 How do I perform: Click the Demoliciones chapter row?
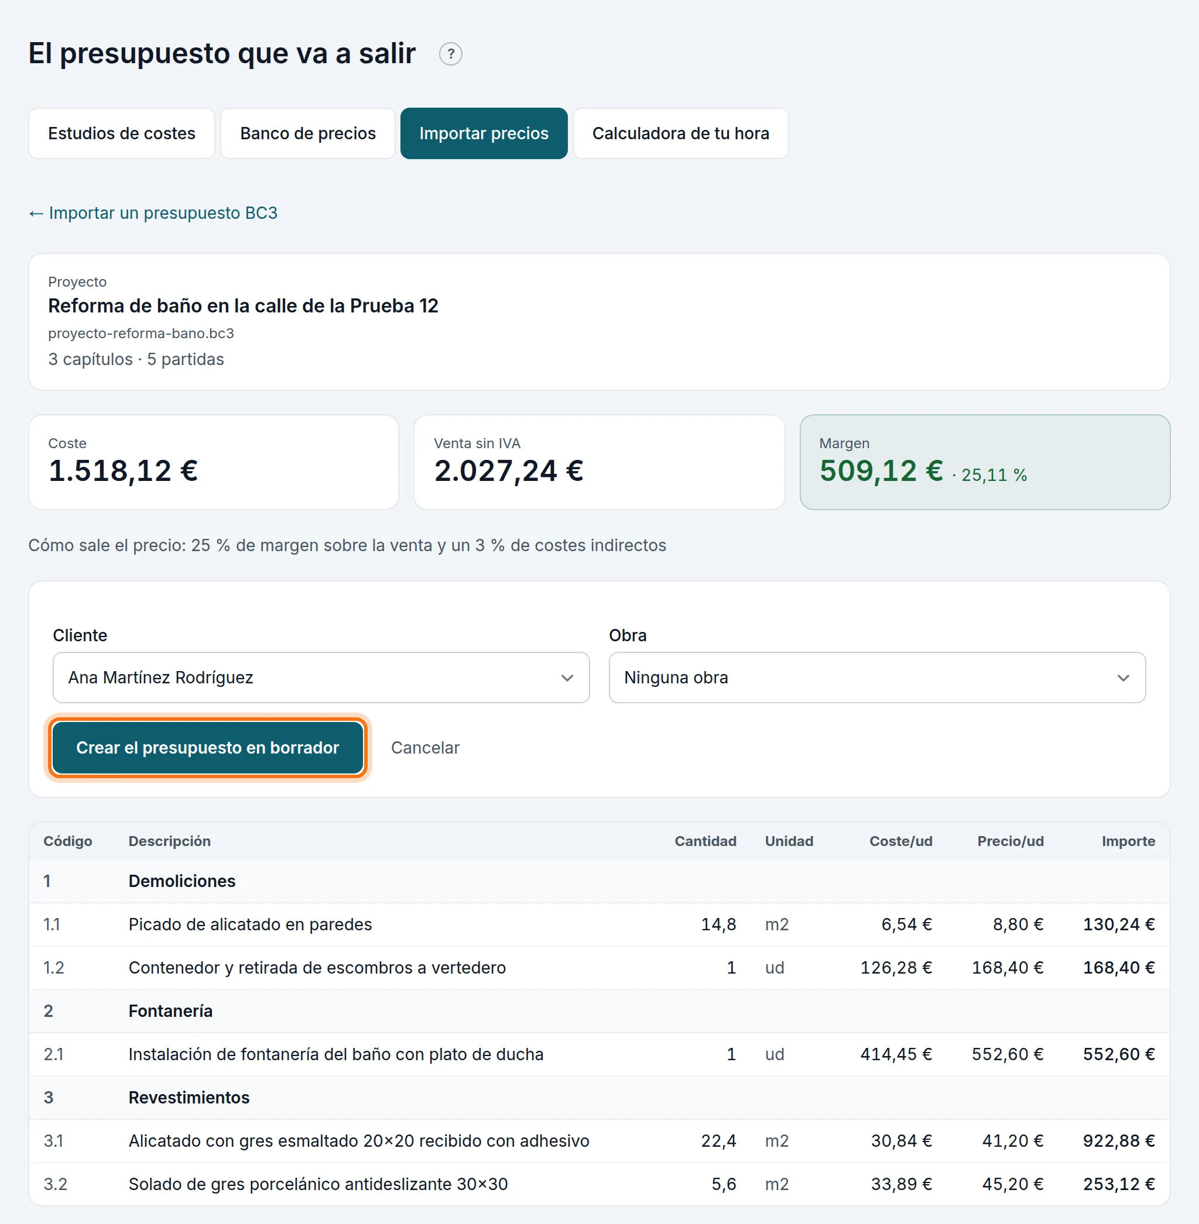point(599,881)
